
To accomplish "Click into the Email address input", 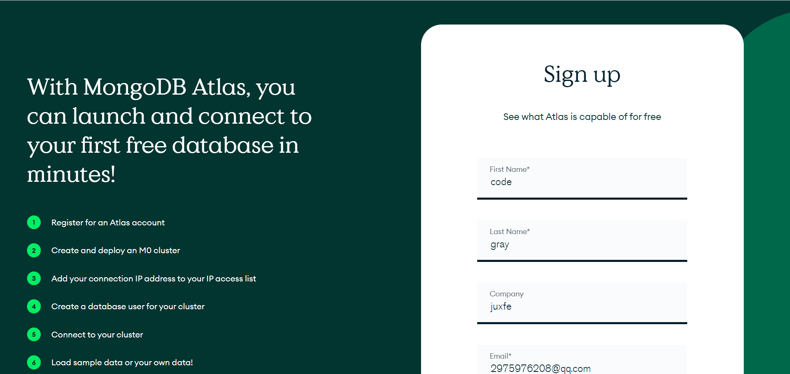I will click(x=582, y=368).
